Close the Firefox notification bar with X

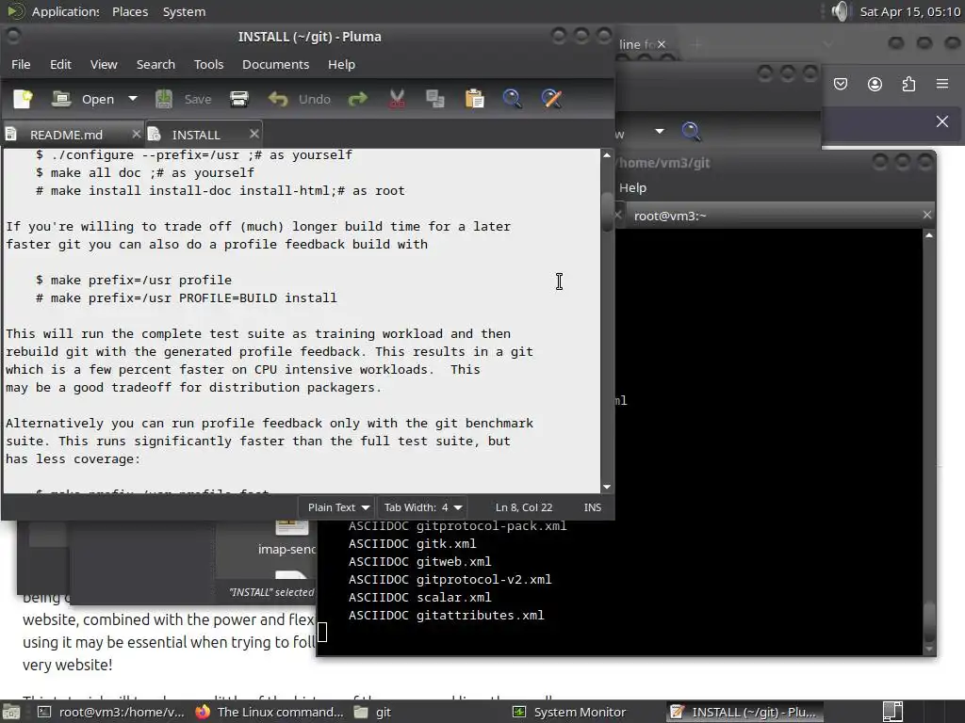point(942,121)
